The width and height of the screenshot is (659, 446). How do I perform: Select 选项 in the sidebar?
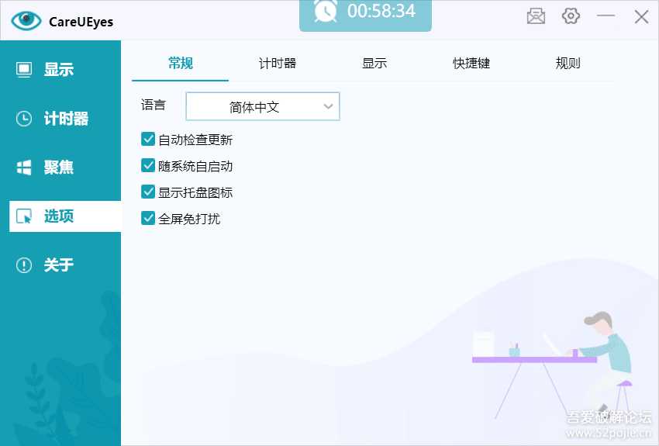(x=65, y=216)
